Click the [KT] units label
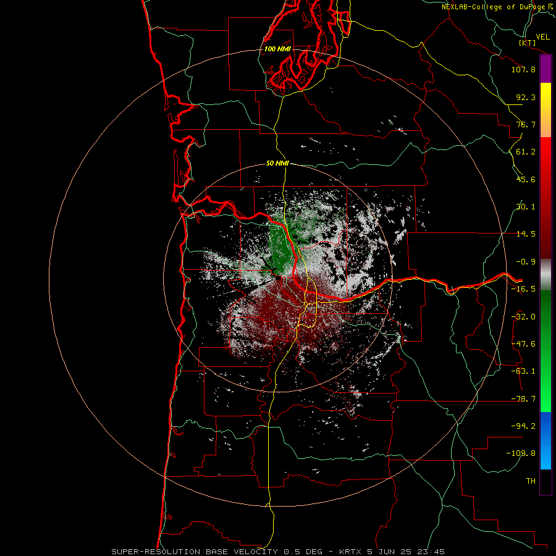Viewport: 556px width, 556px height. pos(528,43)
